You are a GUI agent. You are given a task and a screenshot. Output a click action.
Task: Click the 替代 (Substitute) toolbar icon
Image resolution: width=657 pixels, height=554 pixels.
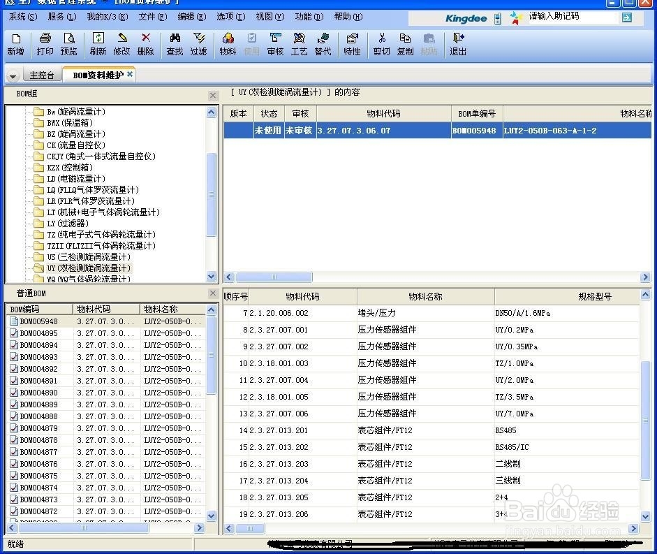[x=323, y=45]
